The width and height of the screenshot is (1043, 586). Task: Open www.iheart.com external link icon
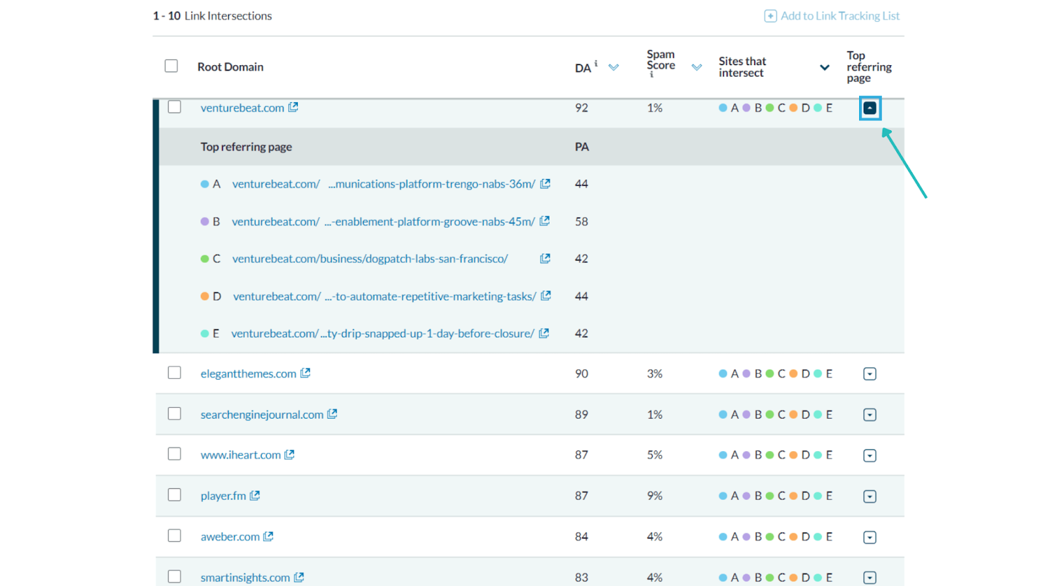tap(289, 454)
